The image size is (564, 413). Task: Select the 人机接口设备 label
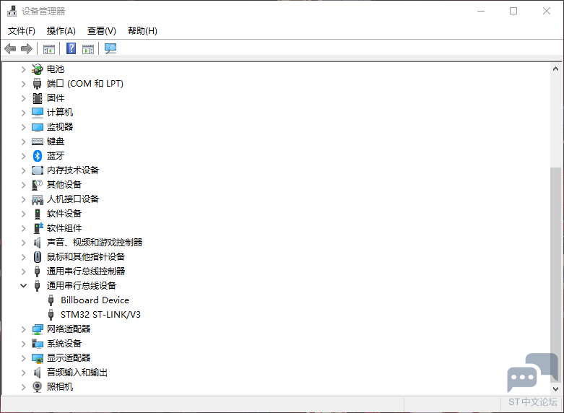point(73,199)
